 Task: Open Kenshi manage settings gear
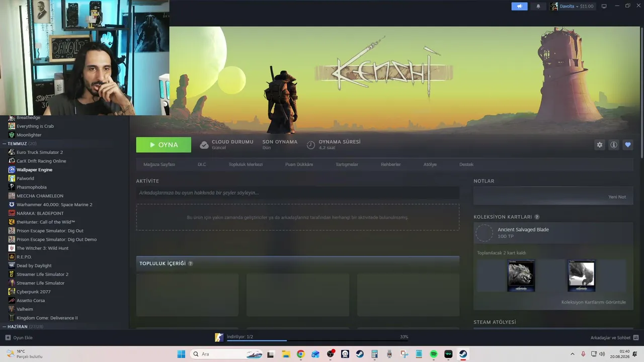tap(599, 145)
